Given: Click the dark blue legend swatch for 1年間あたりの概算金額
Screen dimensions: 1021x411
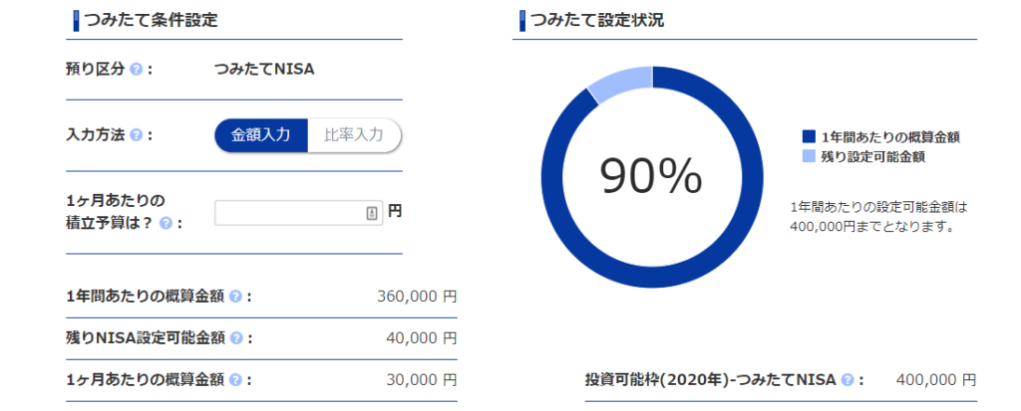Looking at the screenshot, I should [x=808, y=136].
